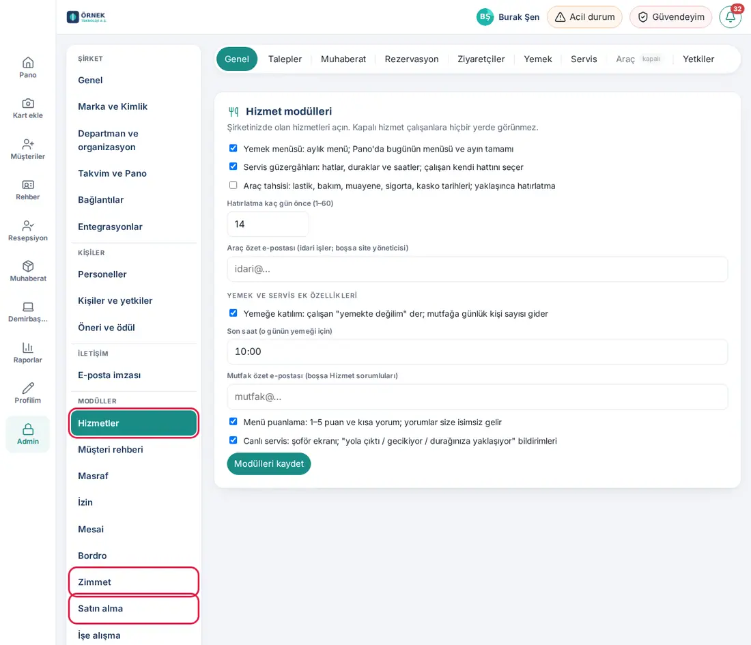Screen dimensions: 751x645
Task: Open the notifications bell
Action: point(731,17)
